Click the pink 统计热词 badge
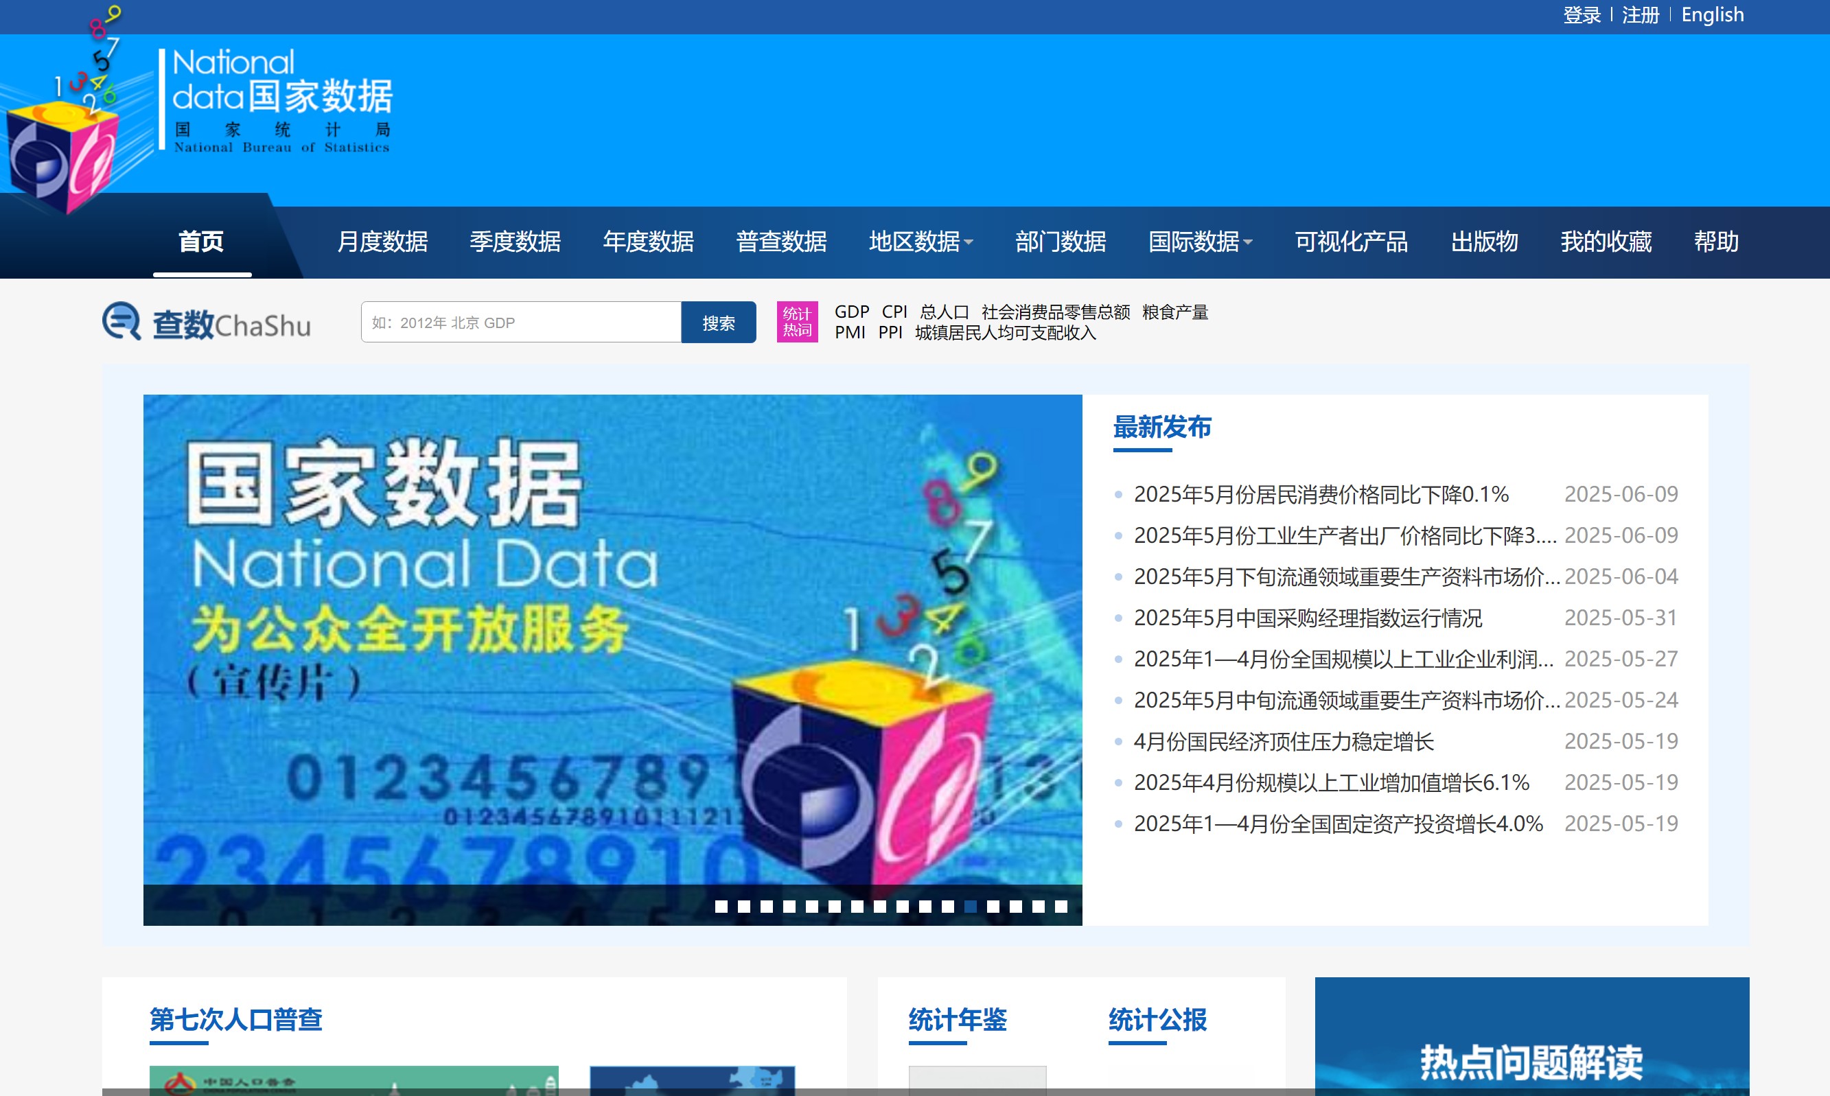1830x1096 pixels. [x=796, y=322]
